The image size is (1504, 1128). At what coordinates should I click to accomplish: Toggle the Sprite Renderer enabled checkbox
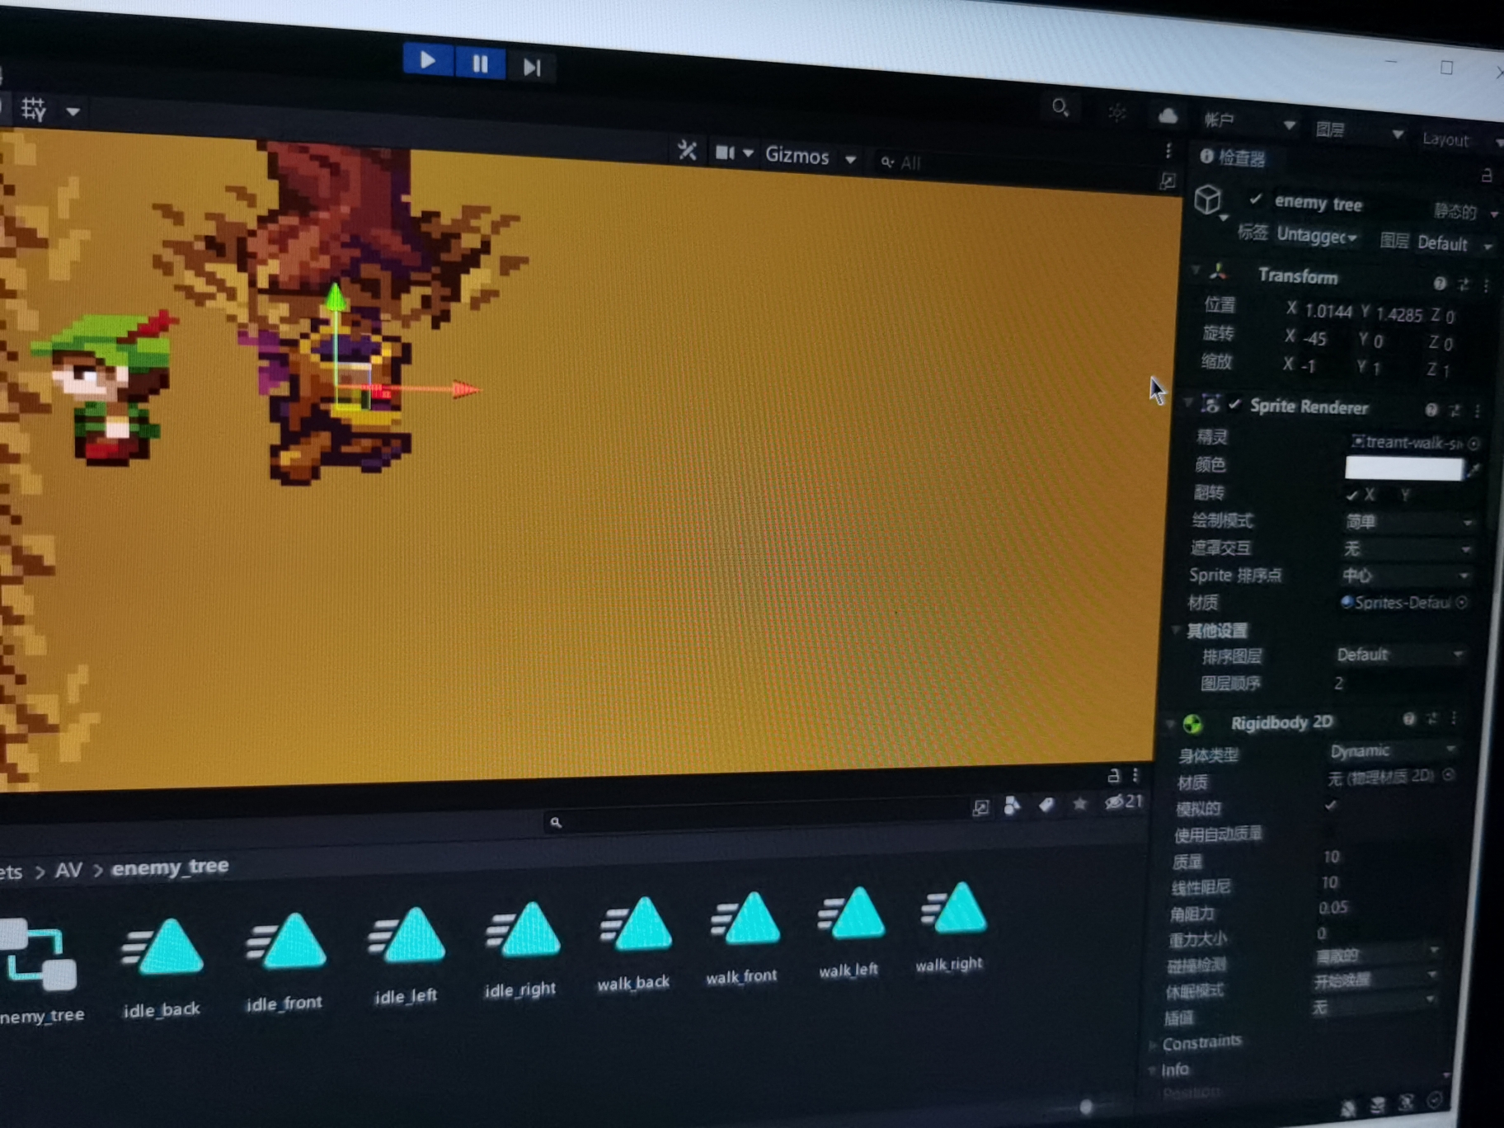[1234, 404]
